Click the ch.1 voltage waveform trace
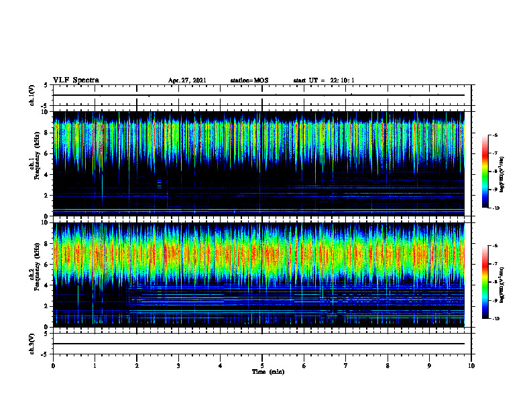This screenshot has height=410, width=531. [258, 95]
